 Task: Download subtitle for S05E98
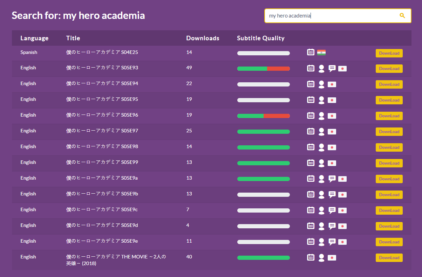(x=389, y=147)
